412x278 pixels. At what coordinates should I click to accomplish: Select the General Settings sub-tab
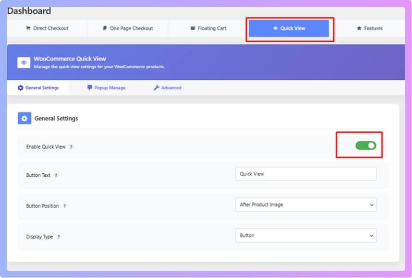pos(38,88)
